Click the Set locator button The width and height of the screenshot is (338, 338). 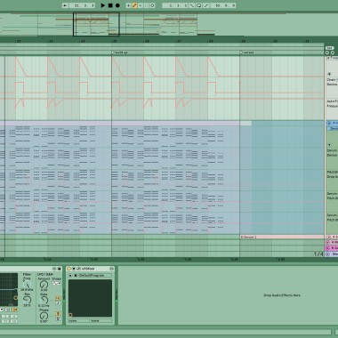[329, 48]
